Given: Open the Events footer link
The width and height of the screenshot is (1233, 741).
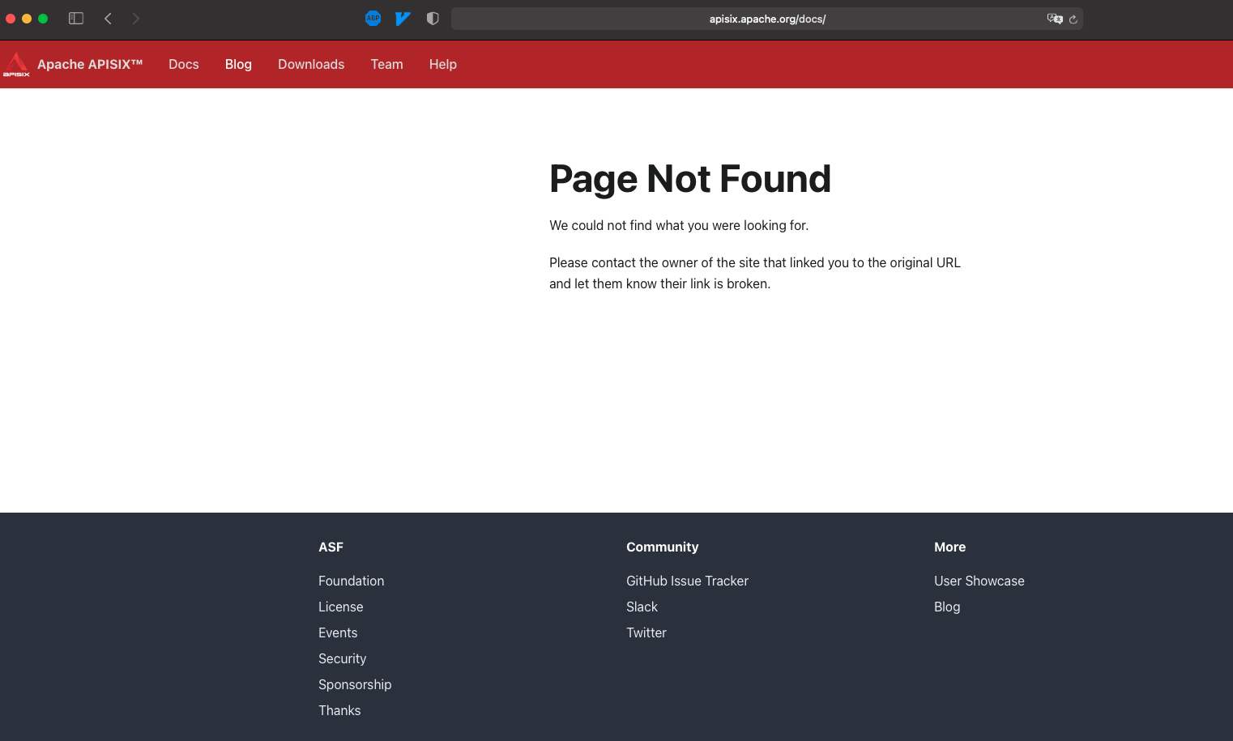Looking at the screenshot, I should (338, 632).
